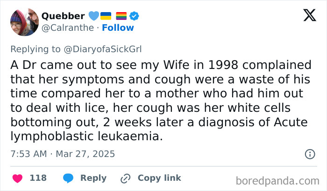Click the chain link copy icon
This screenshot has width=327, height=191.
125,178
